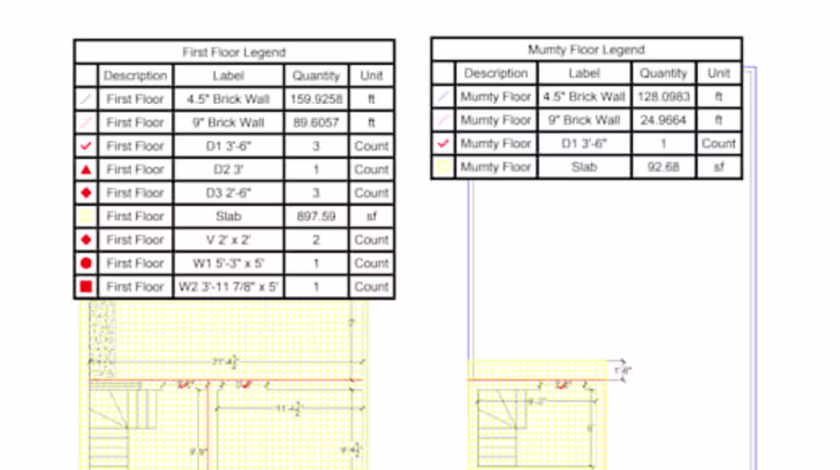Select the red checkmark icon in Mumty Floor Legend
The height and width of the screenshot is (470, 840).
coord(443,144)
